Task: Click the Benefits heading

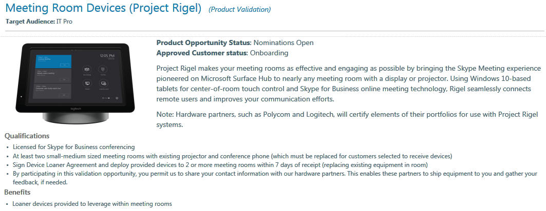Action: (x=17, y=192)
